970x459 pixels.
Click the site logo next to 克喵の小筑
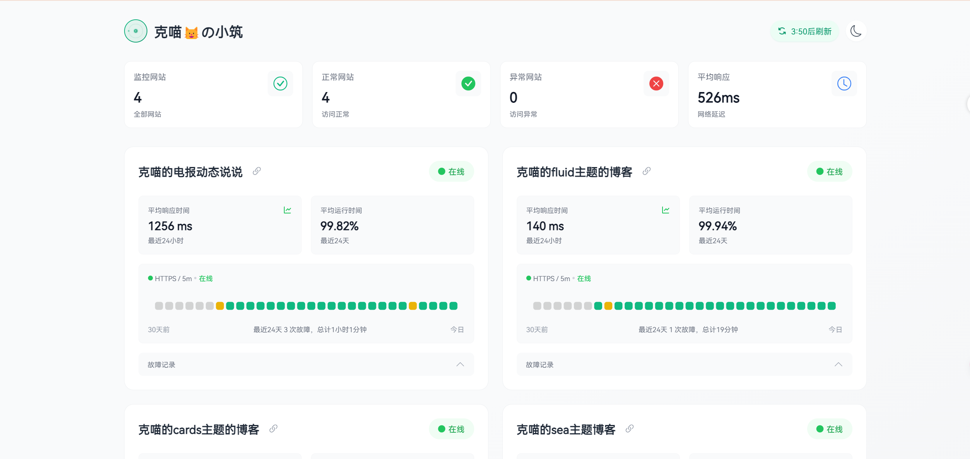(136, 31)
